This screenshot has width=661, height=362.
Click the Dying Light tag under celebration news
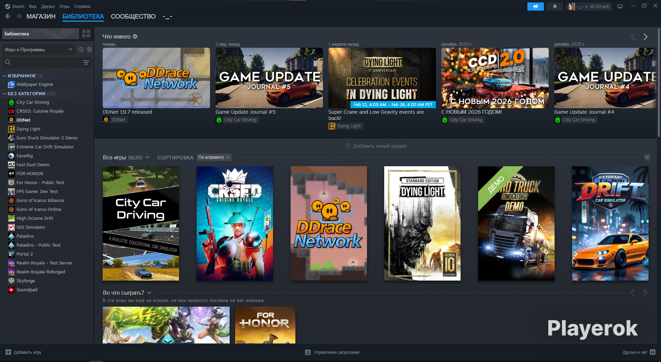pyautogui.click(x=346, y=126)
